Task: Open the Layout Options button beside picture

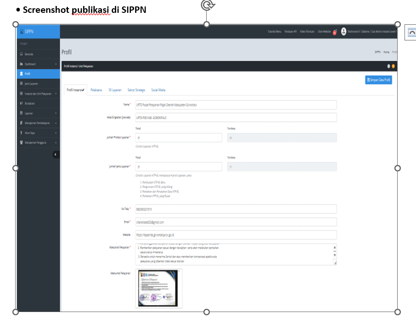Action: click(410, 32)
